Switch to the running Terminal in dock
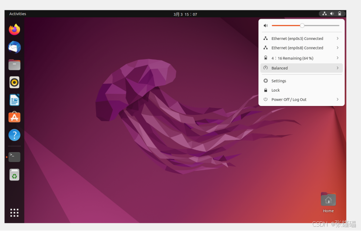This screenshot has height=231, width=361. click(x=14, y=157)
